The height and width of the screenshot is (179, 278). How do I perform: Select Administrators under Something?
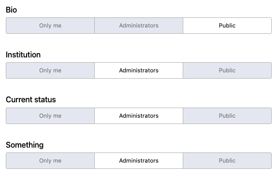139,161
